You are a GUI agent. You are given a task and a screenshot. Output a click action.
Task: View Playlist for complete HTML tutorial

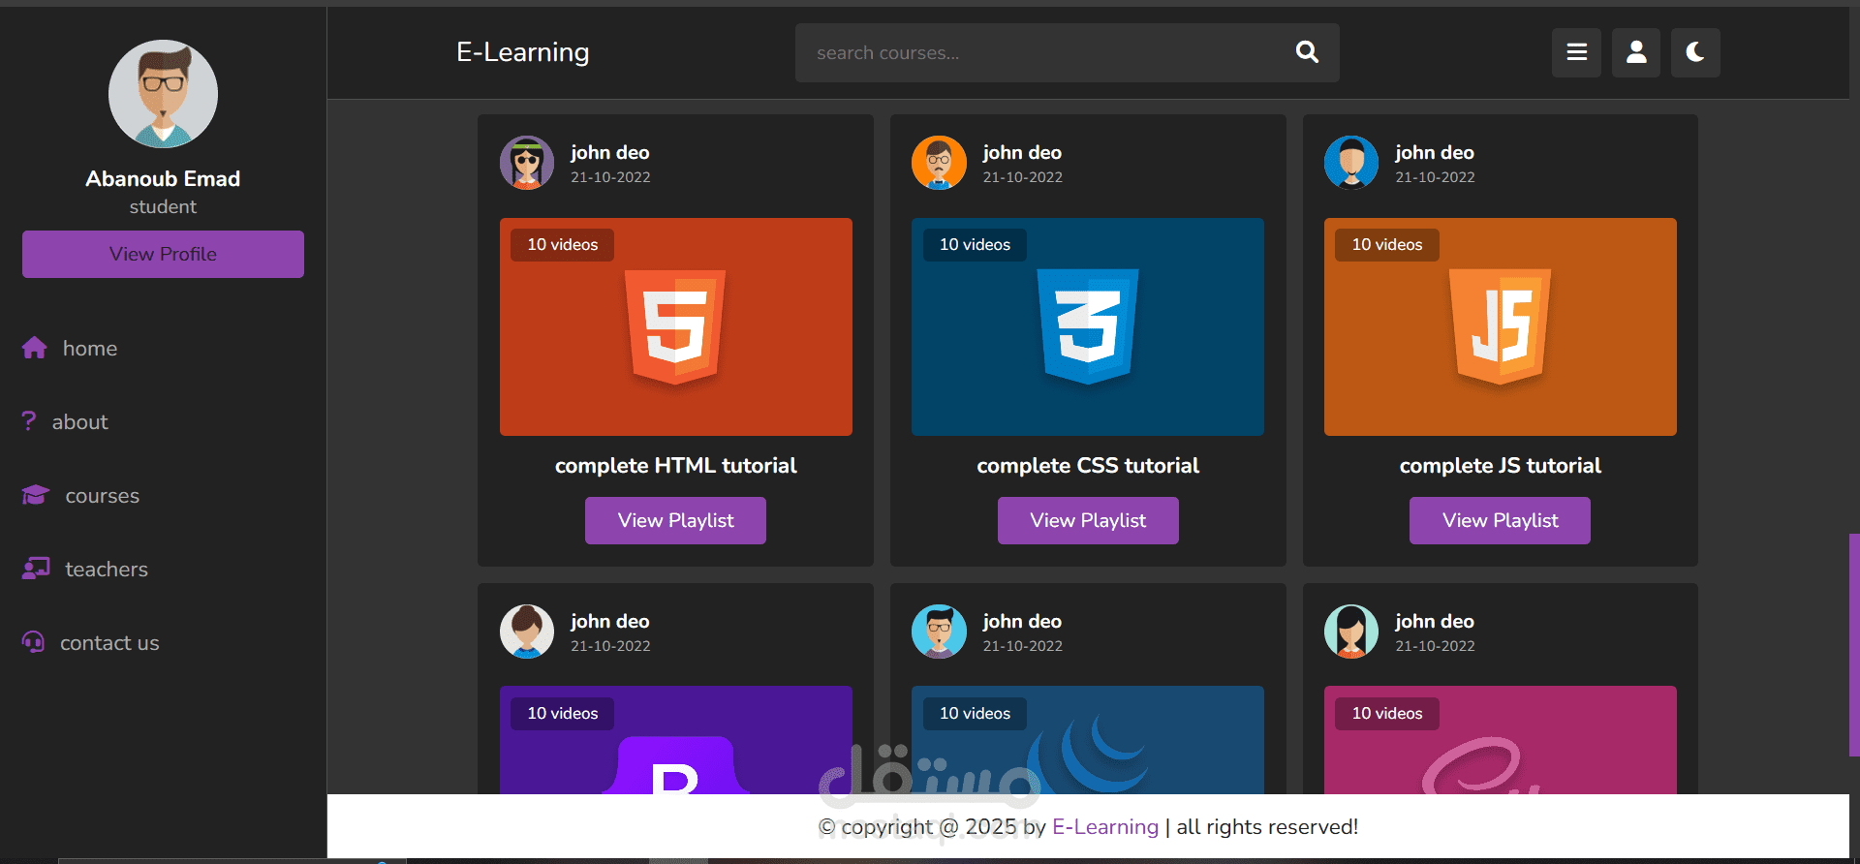click(675, 520)
